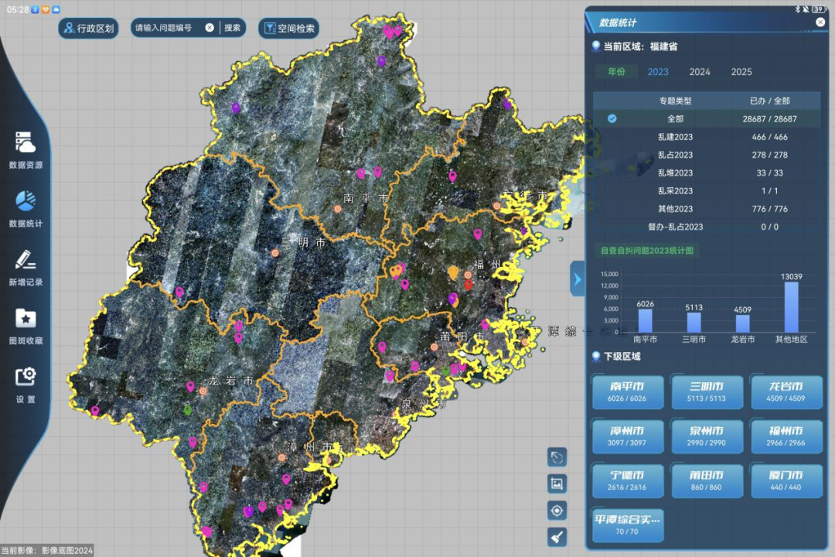835x557 pixels.
Task: Click the image basemap switch tool
Action: pyautogui.click(x=557, y=484)
